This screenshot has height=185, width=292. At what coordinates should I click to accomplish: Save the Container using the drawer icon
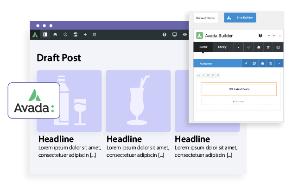262,63
